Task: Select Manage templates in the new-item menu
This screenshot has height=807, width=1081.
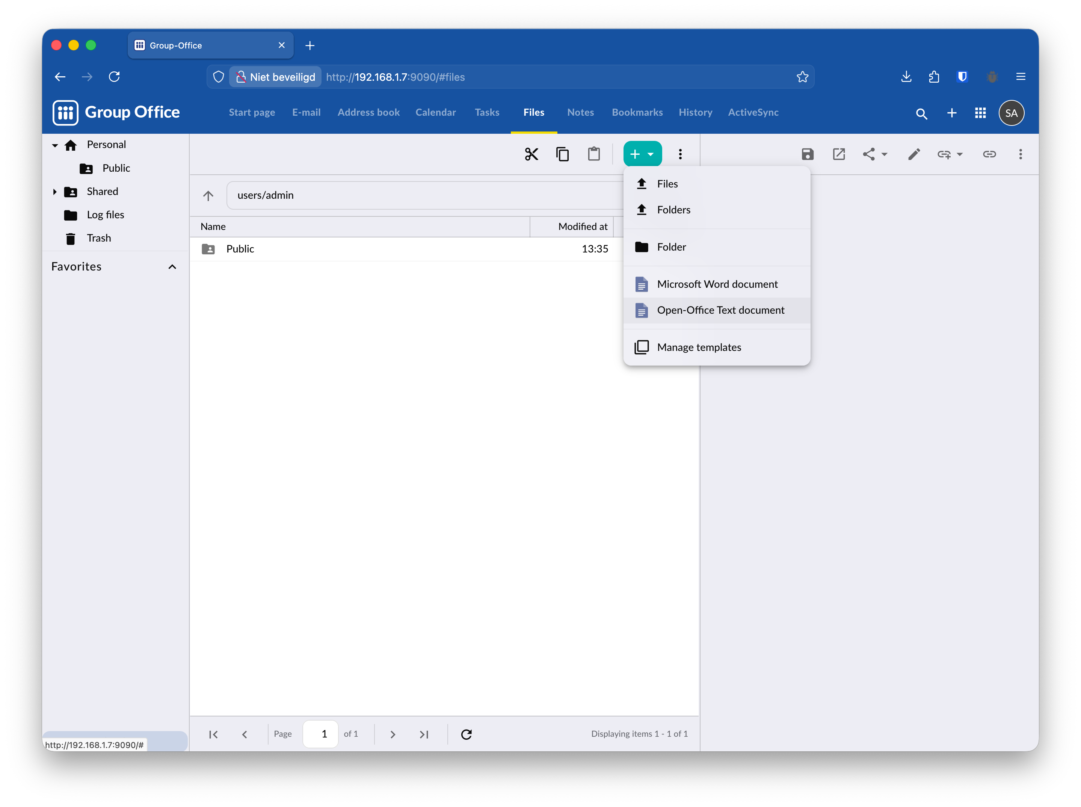Action: pos(699,347)
